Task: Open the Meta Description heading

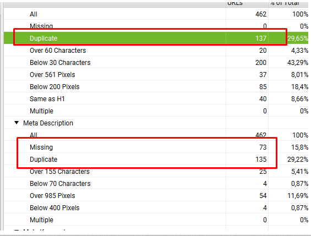Action: point(48,123)
